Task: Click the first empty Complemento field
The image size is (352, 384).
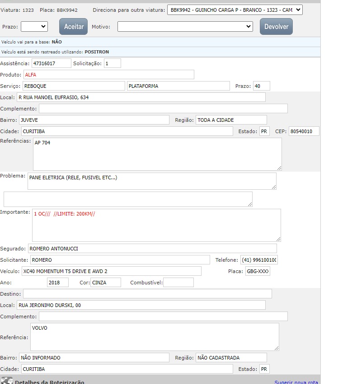Action: coord(163,109)
